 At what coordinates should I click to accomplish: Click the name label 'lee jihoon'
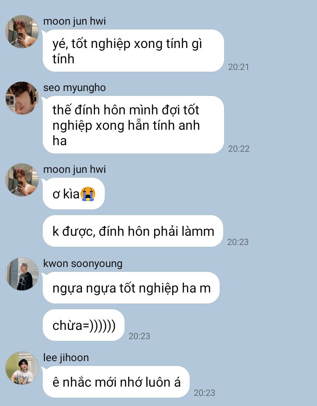[x=66, y=358]
